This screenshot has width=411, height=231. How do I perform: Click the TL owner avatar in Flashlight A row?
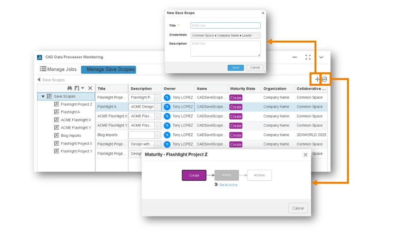click(167, 107)
